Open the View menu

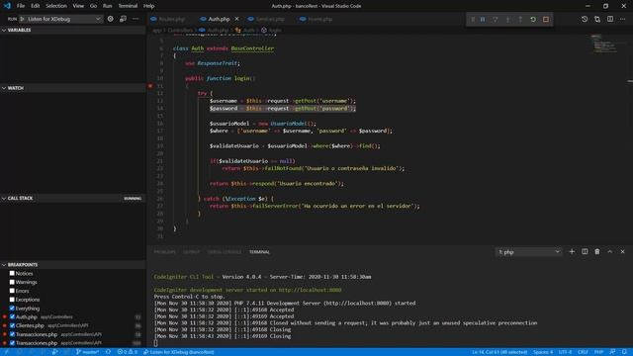78,6
